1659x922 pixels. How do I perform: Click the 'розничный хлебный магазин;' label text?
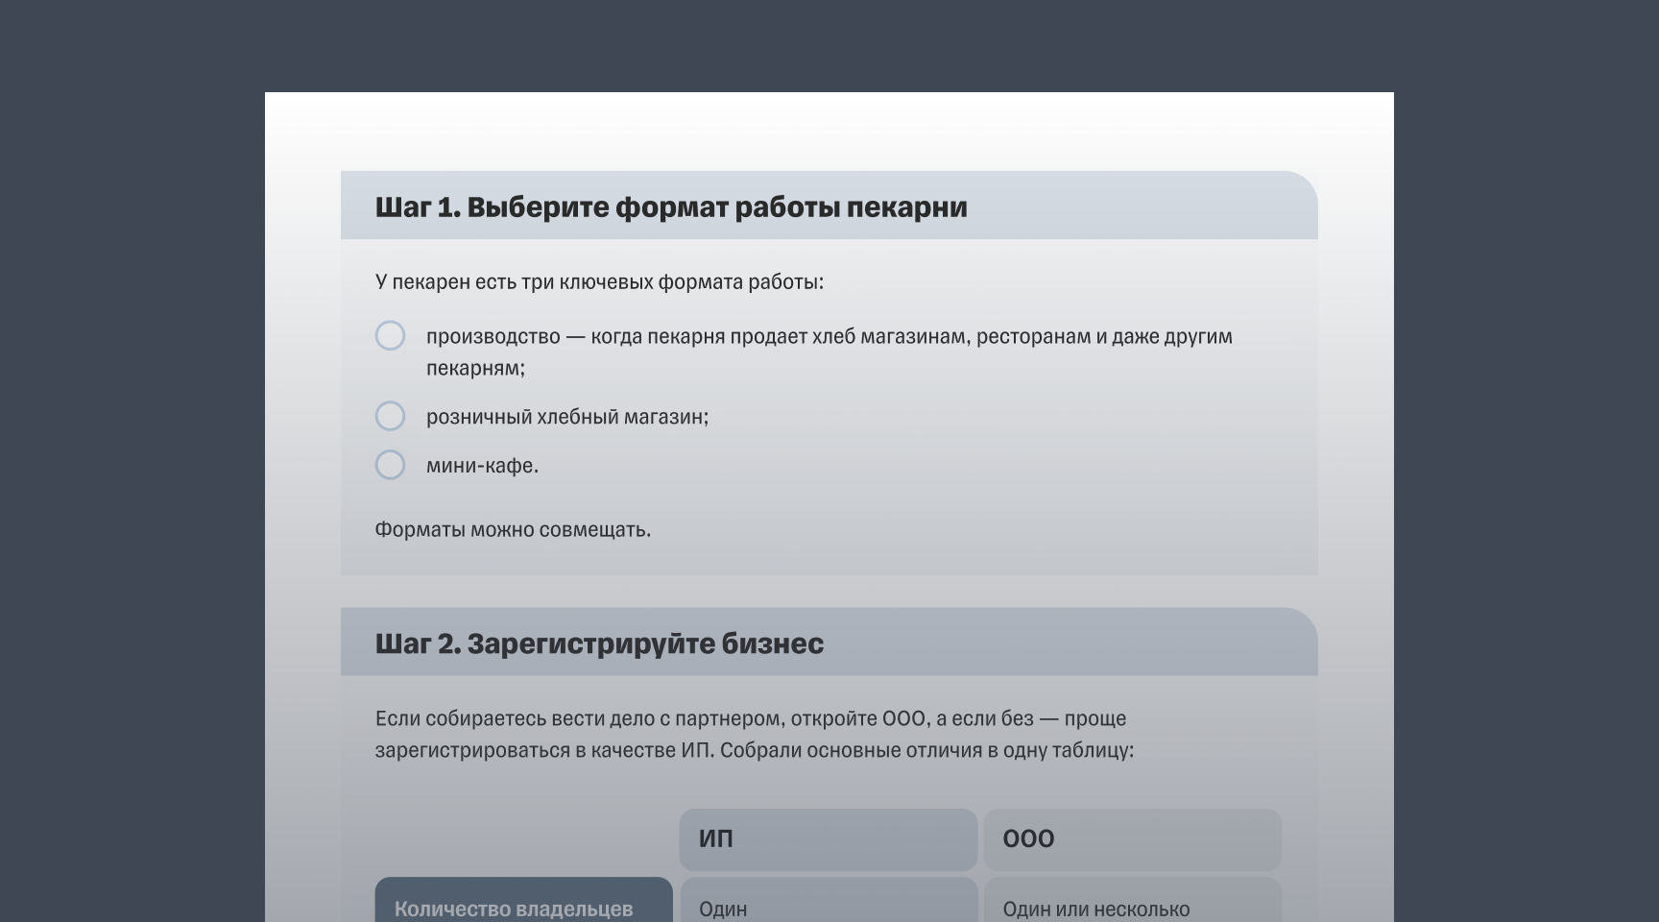click(566, 417)
